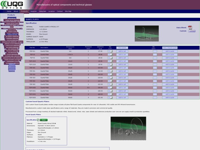Add FQP-303 to cart
The width and height of the screenshot is (200, 150).
point(122,84)
